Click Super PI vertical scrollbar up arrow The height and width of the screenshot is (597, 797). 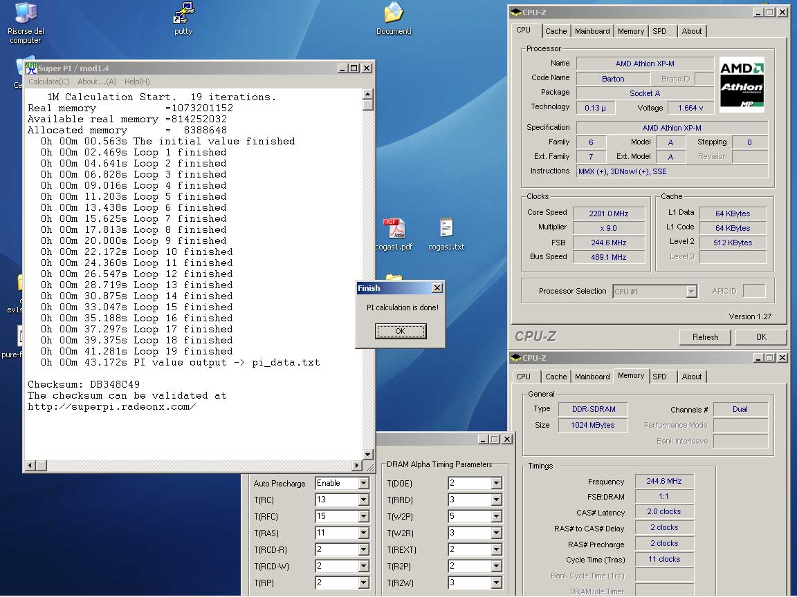[x=368, y=94]
